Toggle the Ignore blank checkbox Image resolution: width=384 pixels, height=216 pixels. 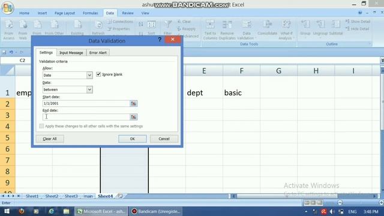[98, 74]
